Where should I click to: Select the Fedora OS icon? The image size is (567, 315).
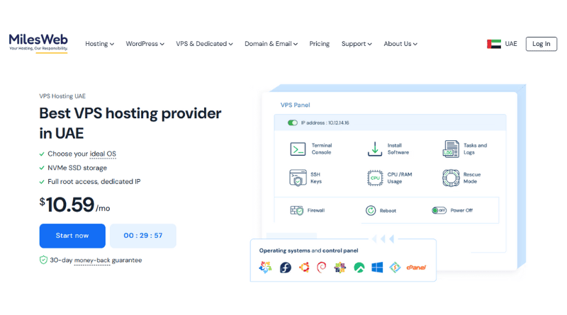pyautogui.click(x=286, y=268)
